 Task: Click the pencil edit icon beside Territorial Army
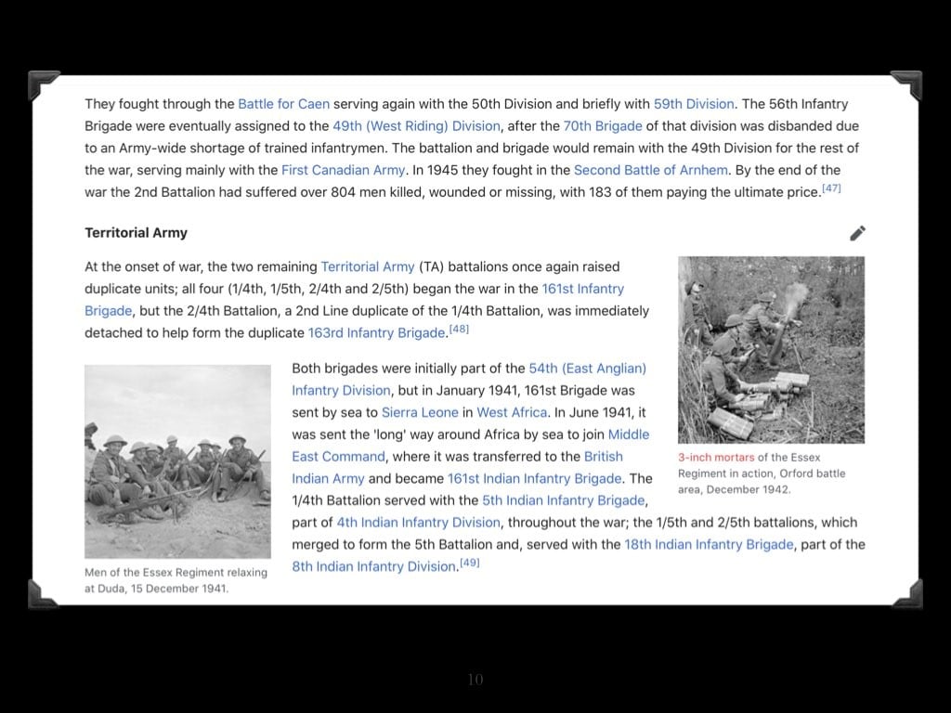pyautogui.click(x=857, y=233)
